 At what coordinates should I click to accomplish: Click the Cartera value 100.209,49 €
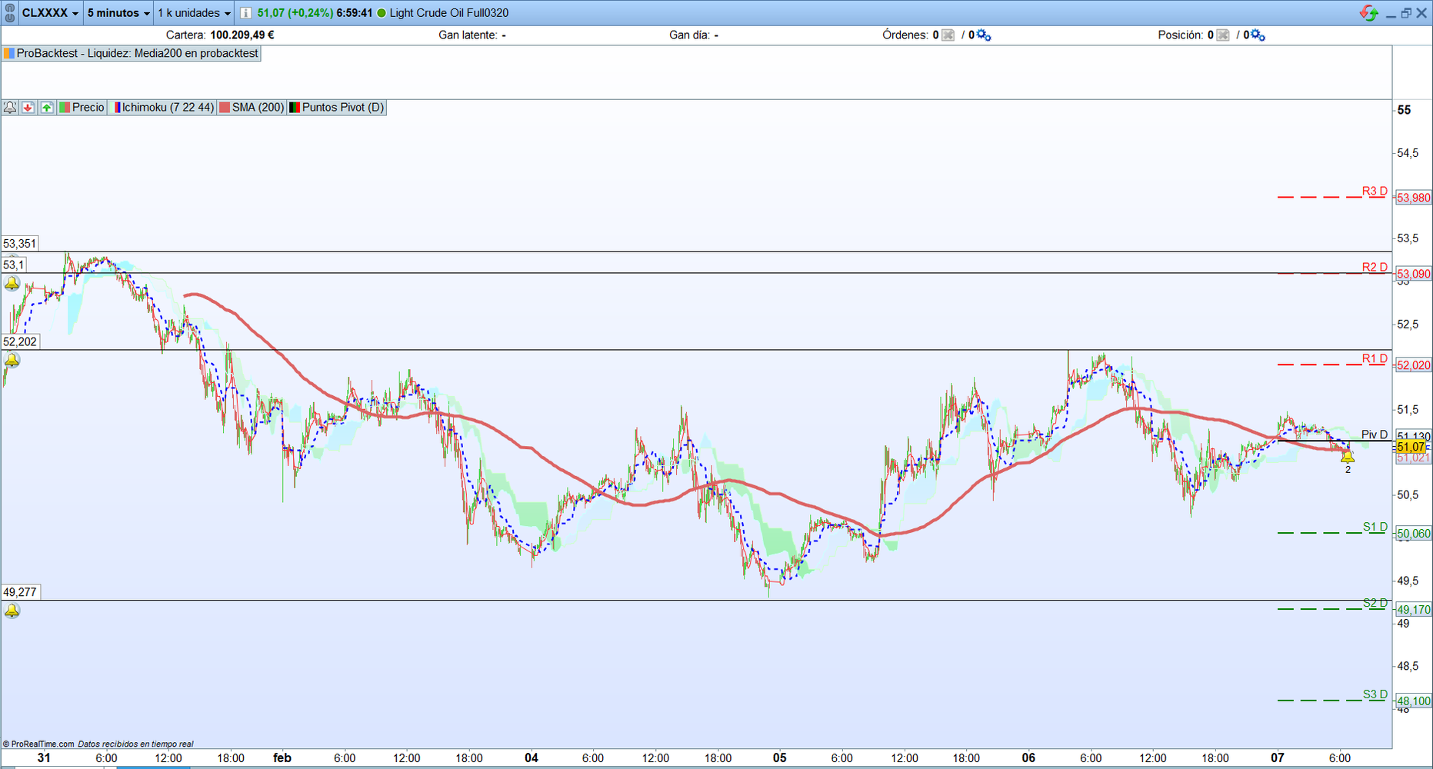coord(242,35)
